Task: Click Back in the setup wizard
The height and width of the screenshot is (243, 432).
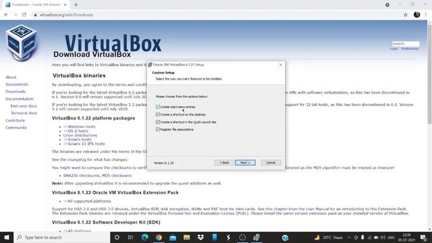Action: tap(224, 163)
